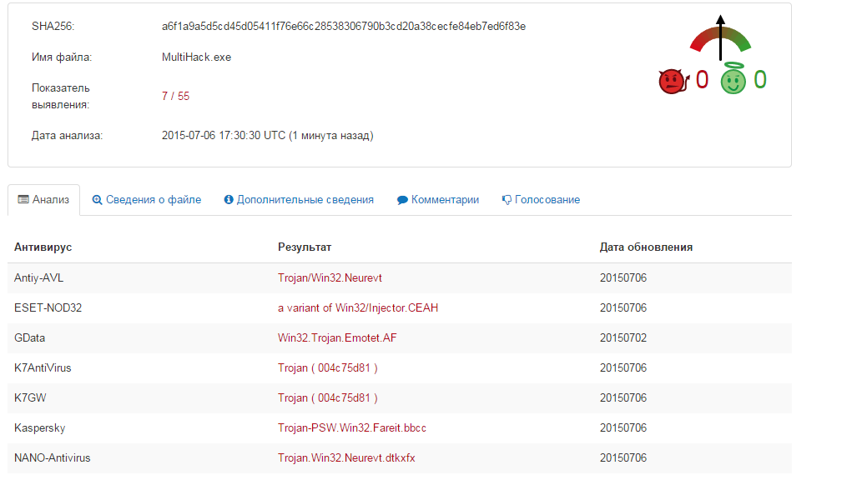Click the ESET-NOD32 Win32/Injector.CEAH result
Viewport: 867px width, 480px height.
358,308
